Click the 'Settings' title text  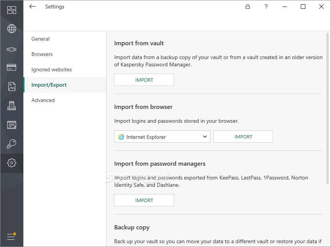pyautogui.click(x=55, y=7)
